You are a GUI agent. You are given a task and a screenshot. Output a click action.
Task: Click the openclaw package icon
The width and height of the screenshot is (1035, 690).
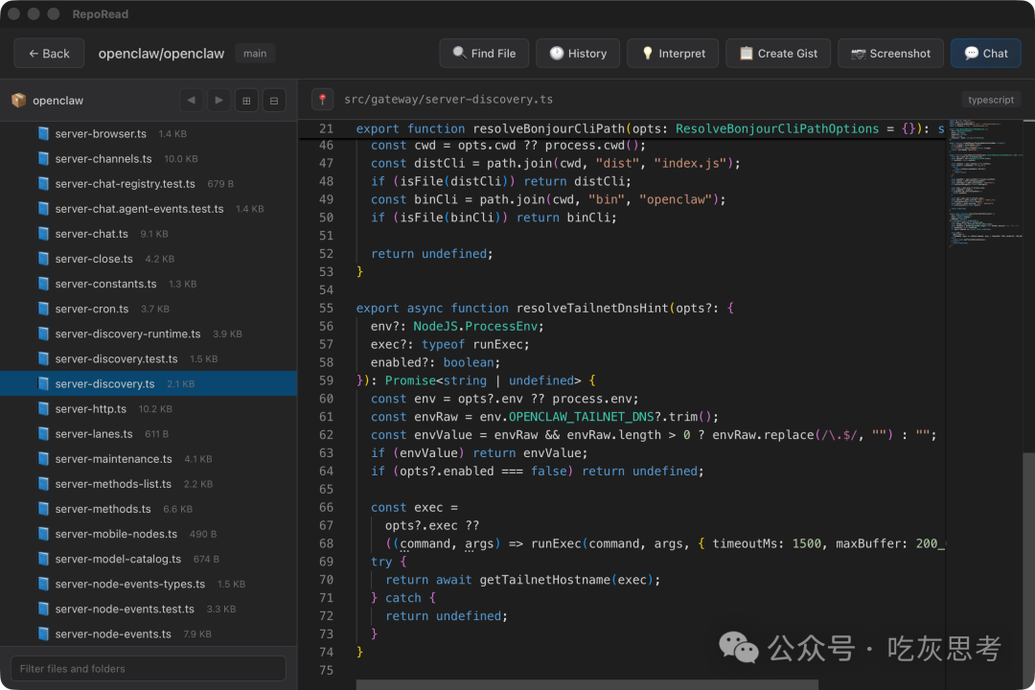pos(18,101)
